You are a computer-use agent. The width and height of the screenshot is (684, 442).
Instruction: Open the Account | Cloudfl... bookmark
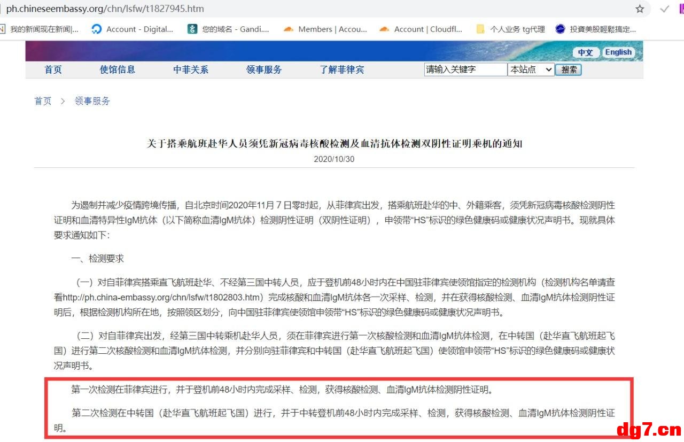pos(421,29)
